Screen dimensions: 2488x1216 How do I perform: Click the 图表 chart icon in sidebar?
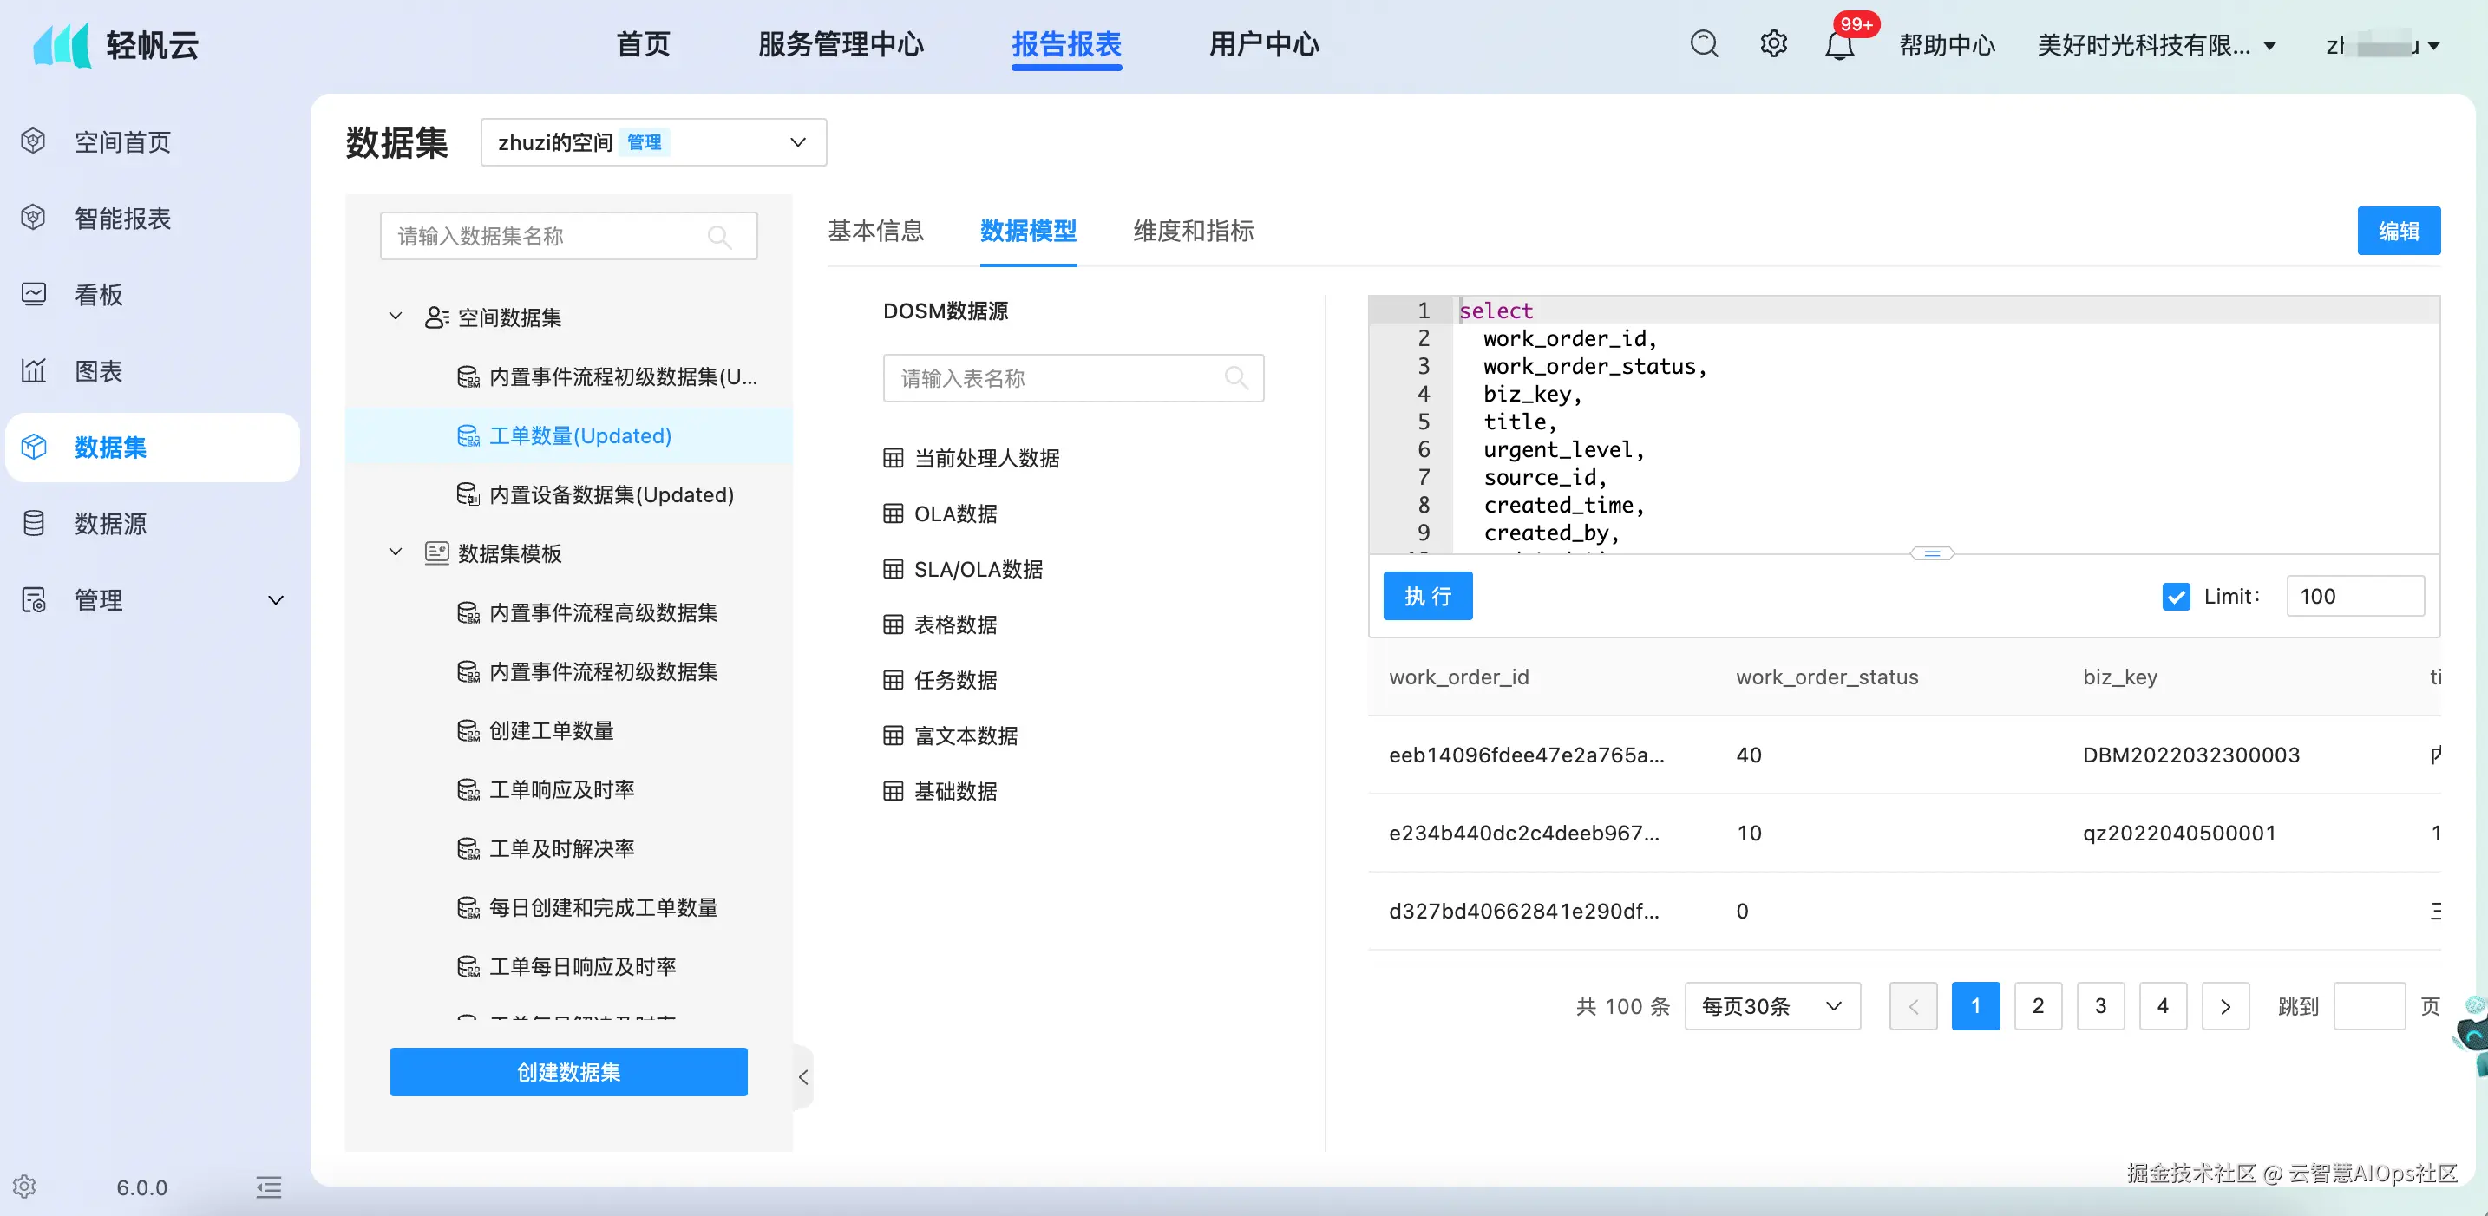(34, 371)
